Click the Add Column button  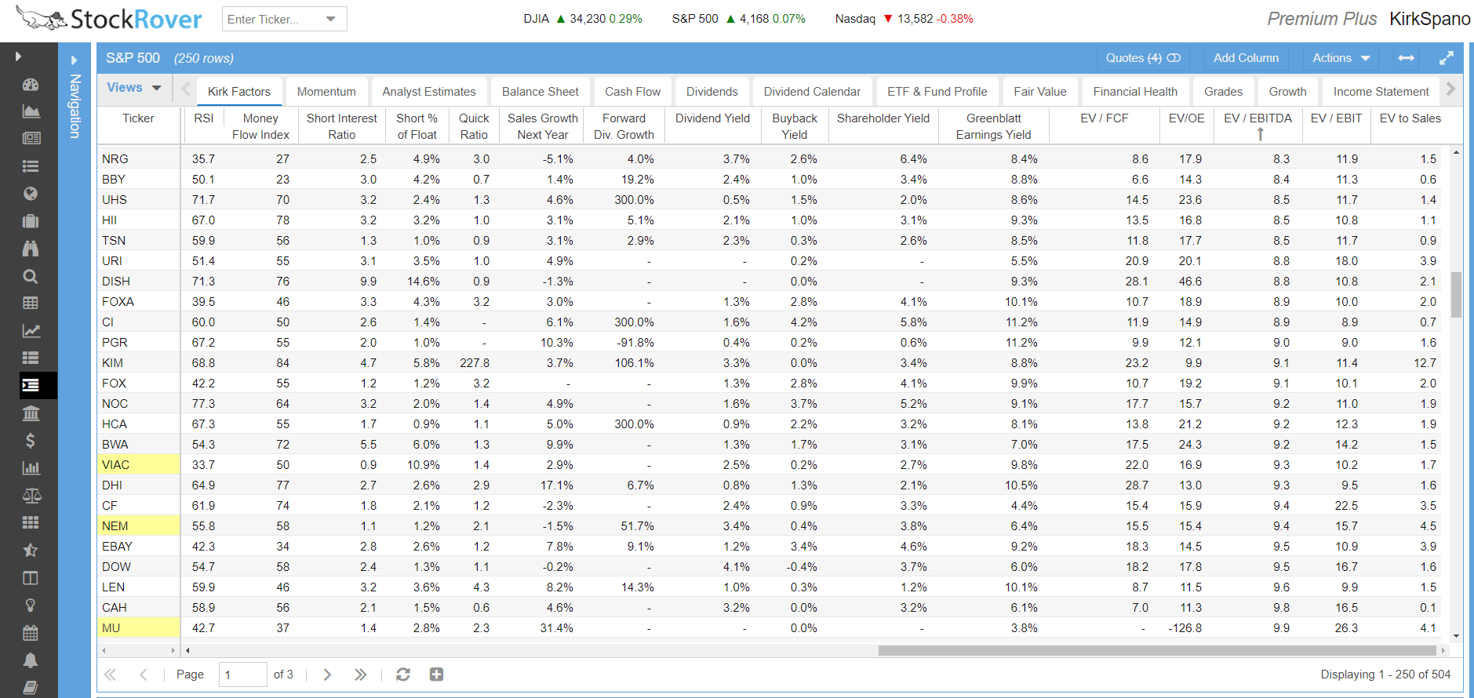pos(1247,58)
